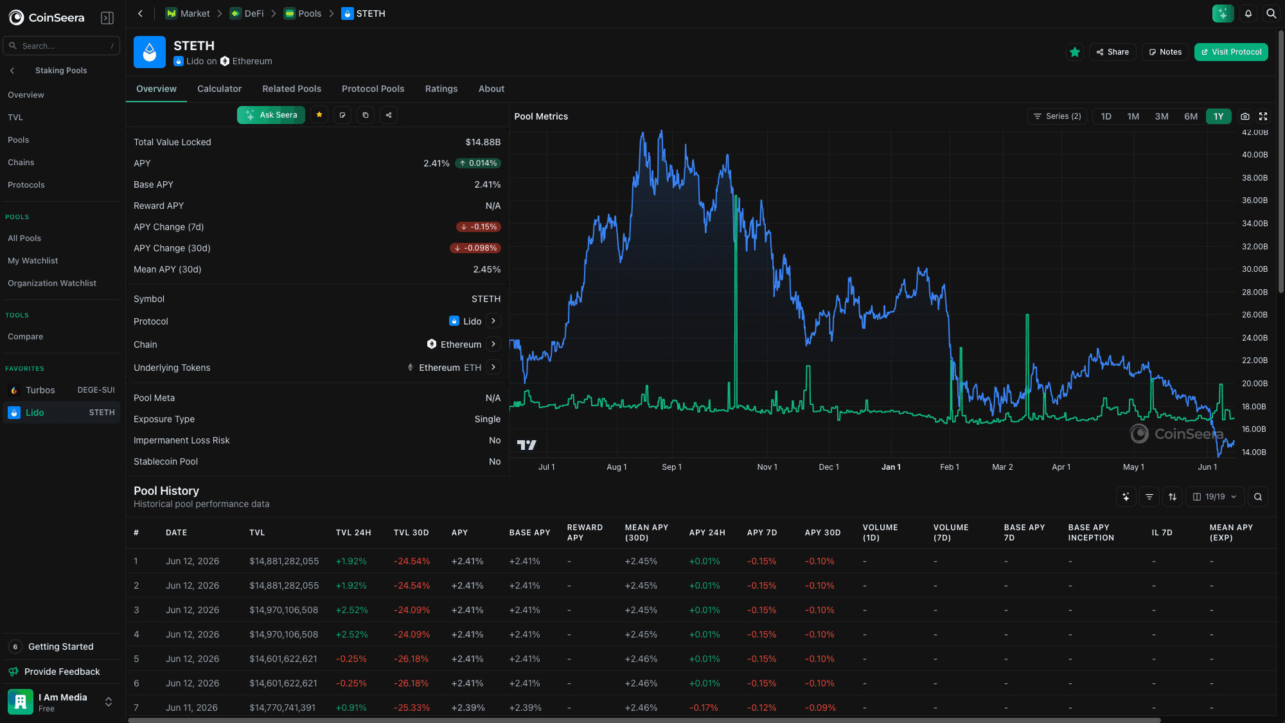This screenshot has width=1285, height=723.
Task: Click the CoinSeera logo
Action: click(x=46, y=17)
